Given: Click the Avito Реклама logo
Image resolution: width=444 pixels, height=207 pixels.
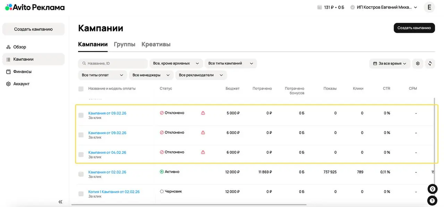Looking at the screenshot, I should click(35, 7).
